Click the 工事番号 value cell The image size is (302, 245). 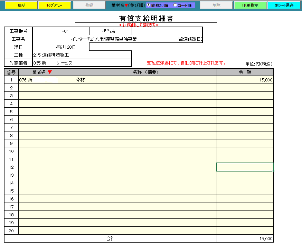[61, 31]
